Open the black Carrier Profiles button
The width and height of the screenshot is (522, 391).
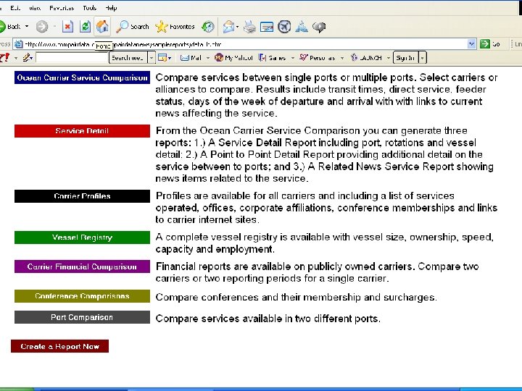tap(82, 195)
